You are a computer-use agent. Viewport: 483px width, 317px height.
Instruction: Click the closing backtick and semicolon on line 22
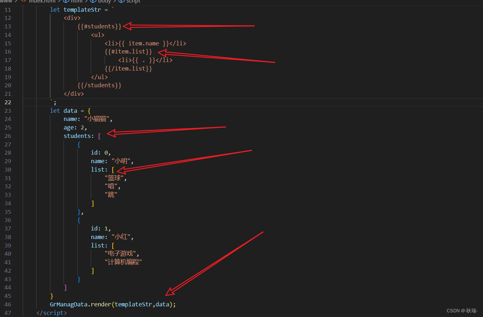pyautogui.click(x=53, y=102)
